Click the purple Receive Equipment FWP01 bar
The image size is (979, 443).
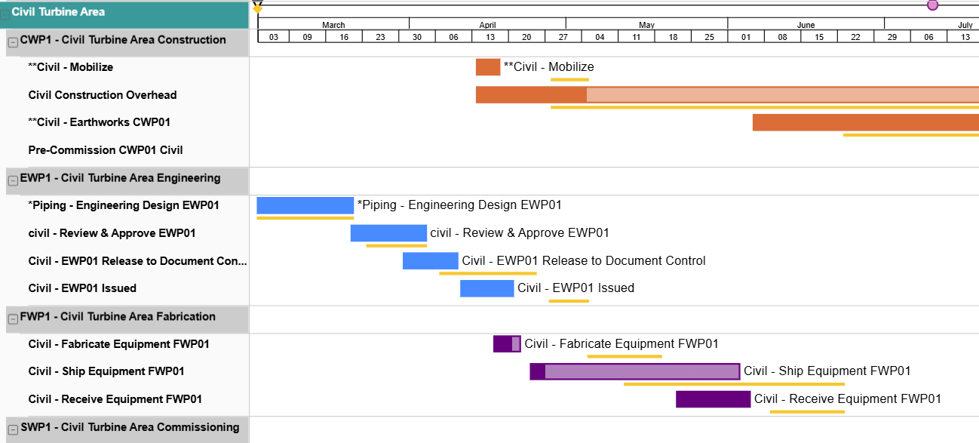(x=713, y=399)
